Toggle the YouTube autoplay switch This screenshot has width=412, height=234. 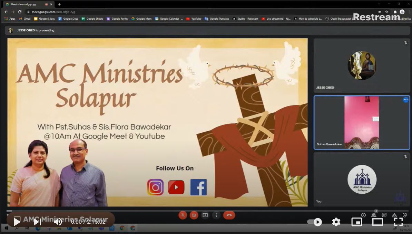pyautogui.click(x=315, y=222)
